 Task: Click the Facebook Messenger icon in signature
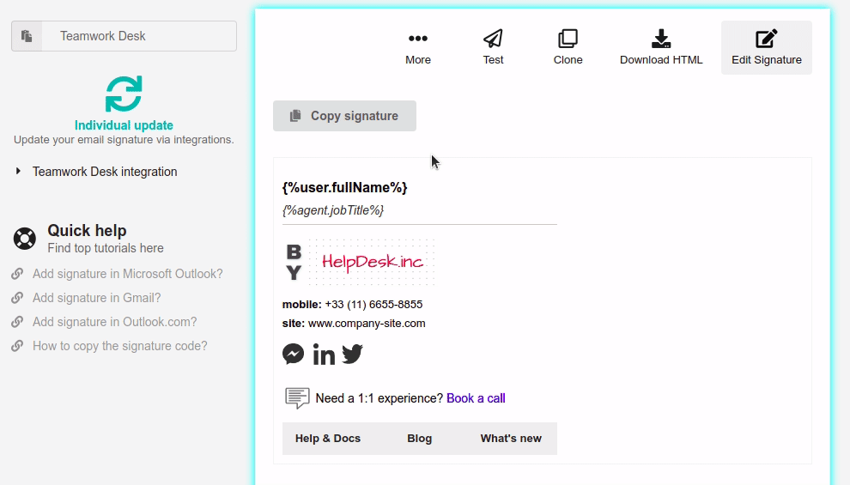click(x=294, y=355)
